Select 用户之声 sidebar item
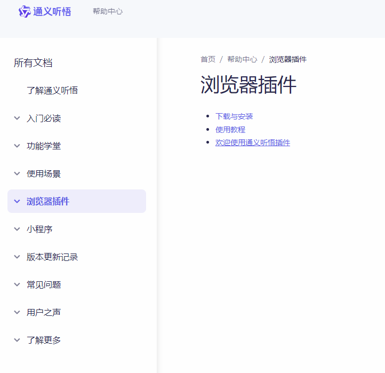Image resolution: width=385 pixels, height=373 pixels. pos(44,313)
